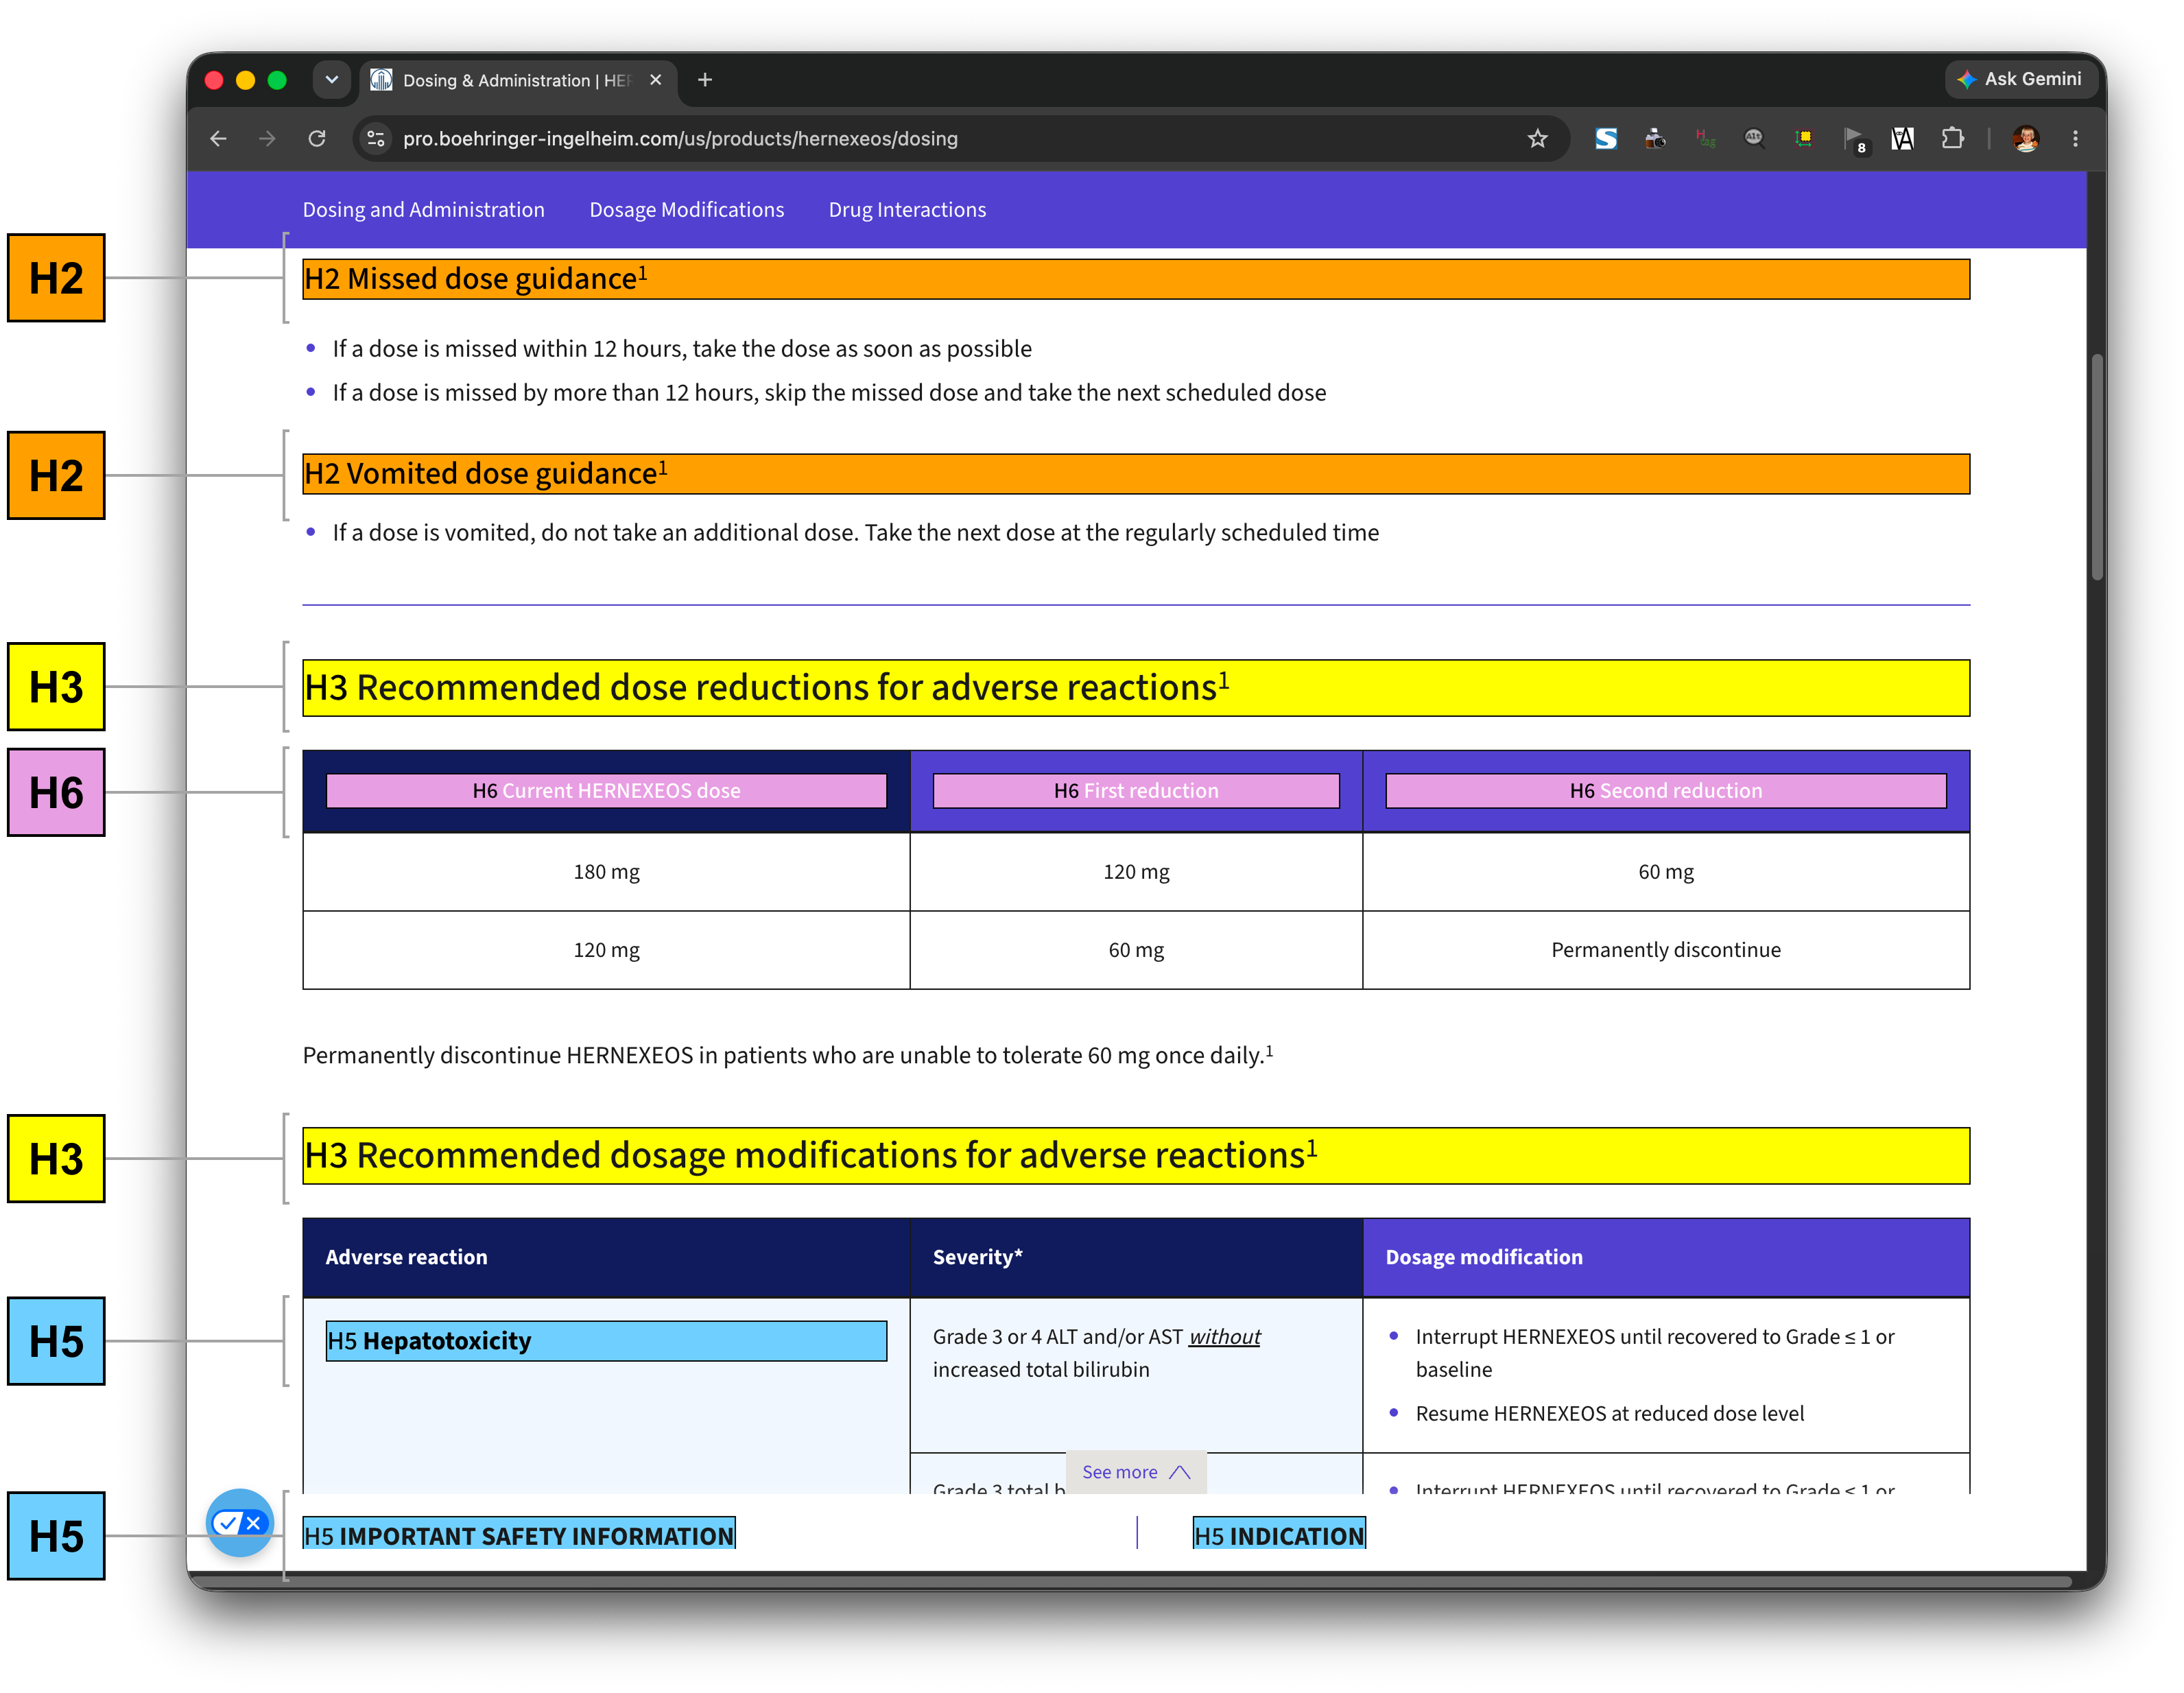Click the 180 mg table cell
This screenshot has width=2184, height=1693.
(x=606, y=872)
